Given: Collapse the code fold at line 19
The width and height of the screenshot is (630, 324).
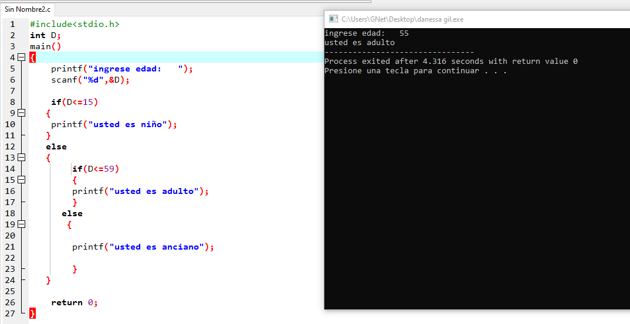Looking at the screenshot, I should click(21, 224).
